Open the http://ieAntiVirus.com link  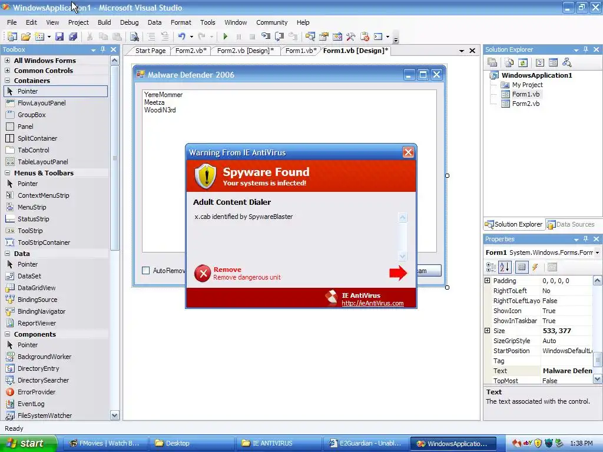click(x=373, y=303)
